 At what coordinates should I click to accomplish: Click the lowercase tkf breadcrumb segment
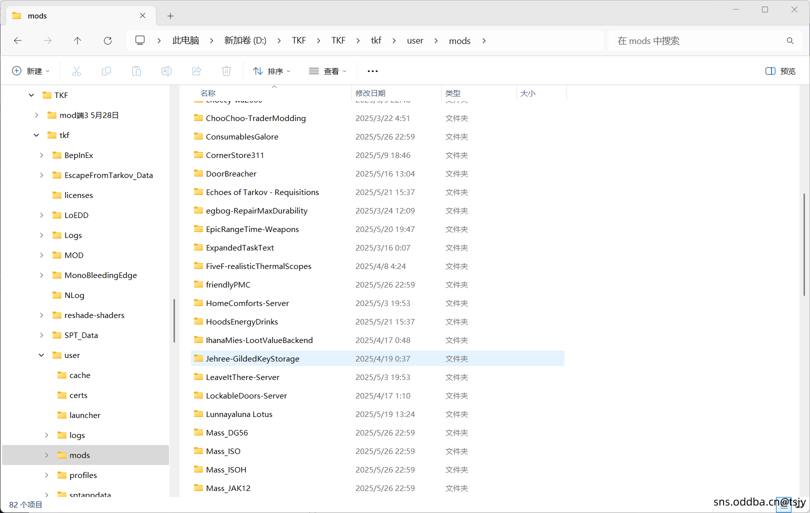(x=376, y=40)
